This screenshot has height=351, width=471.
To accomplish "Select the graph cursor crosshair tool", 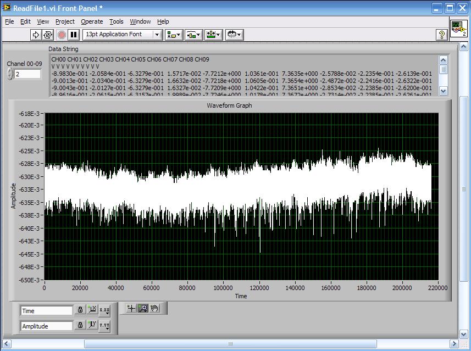I will (x=131, y=308).
